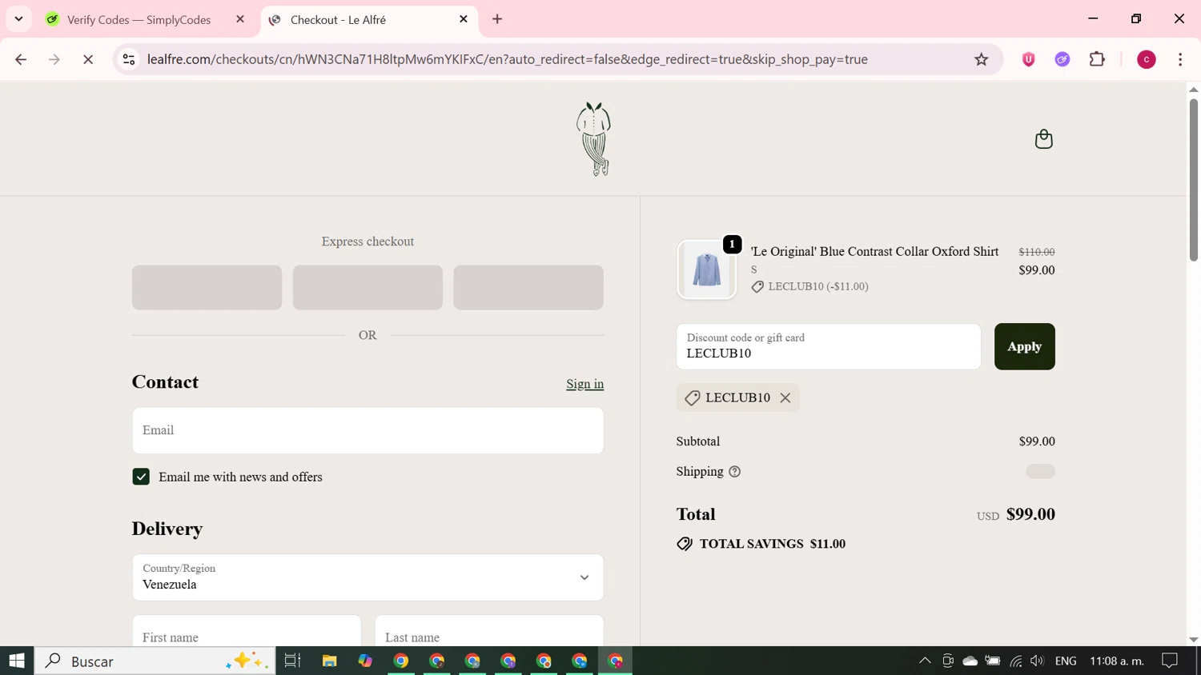Viewport: 1201px width, 675px height.
Task: Click the Buscar taskbar search box
Action: pyautogui.click(x=155, y=661)
